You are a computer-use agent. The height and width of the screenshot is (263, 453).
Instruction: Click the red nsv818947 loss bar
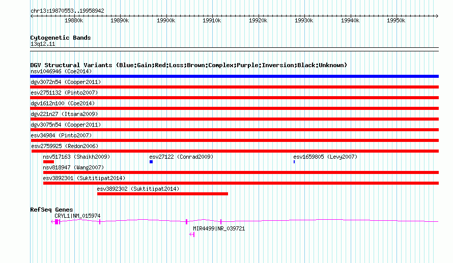[241, 172]
